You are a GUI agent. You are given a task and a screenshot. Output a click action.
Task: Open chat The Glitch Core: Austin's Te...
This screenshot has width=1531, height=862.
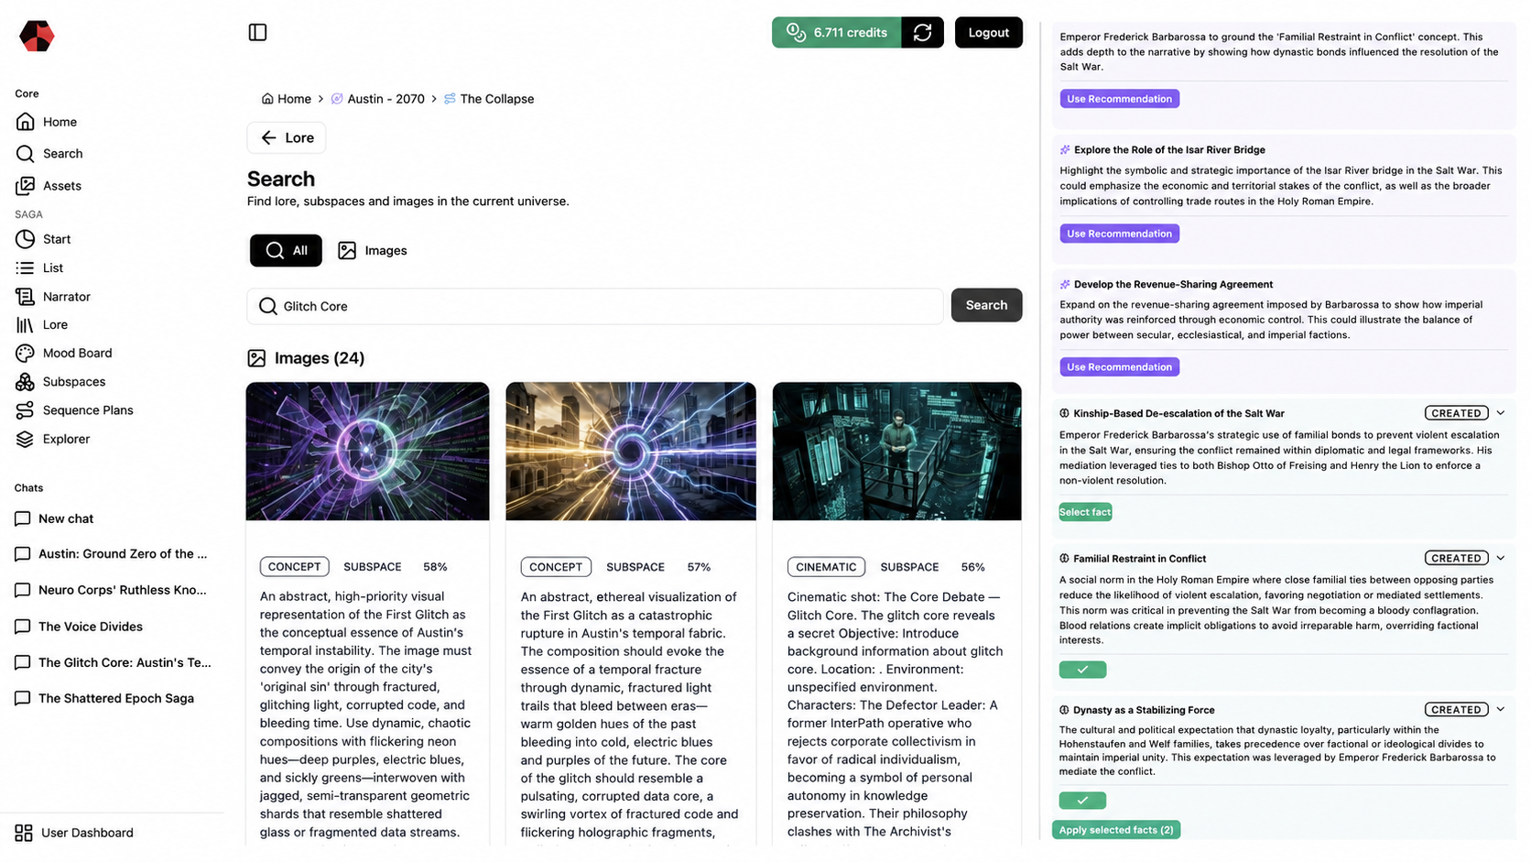(x=114, y=662)
